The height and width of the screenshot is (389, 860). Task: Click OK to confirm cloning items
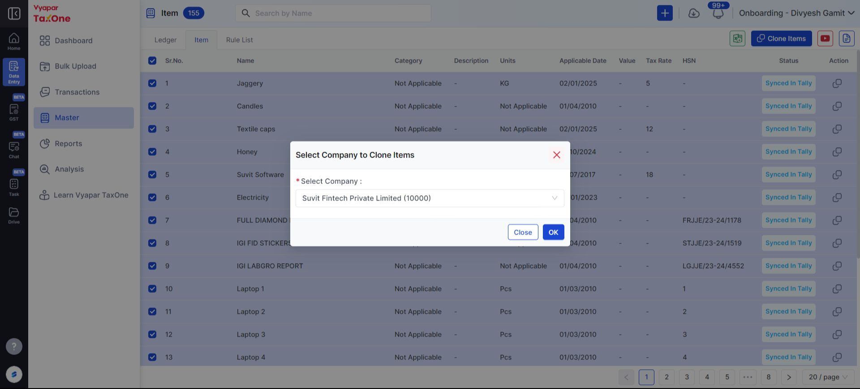click(x=554, y=232)
